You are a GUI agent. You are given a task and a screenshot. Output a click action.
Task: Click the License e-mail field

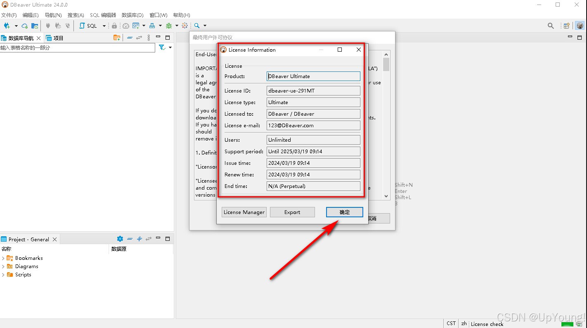tap(313, 126)
